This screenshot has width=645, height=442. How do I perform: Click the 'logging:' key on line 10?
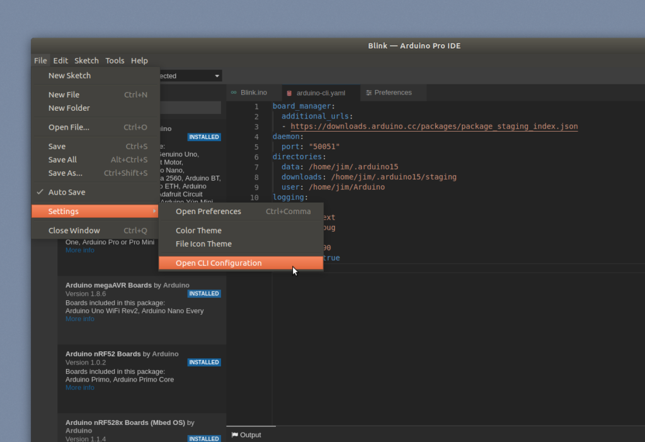[290, 197]
